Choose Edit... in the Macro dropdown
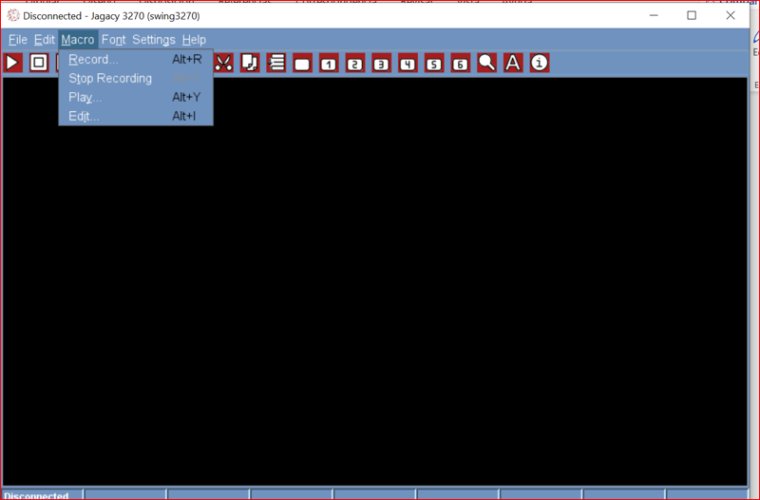Screen dimensions: 760x500 [84, 116]
